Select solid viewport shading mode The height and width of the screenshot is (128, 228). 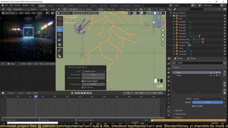point(155,13)
